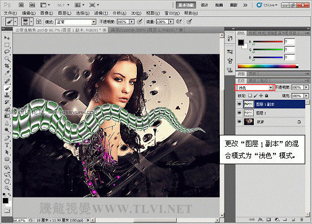
Task: Open the 滤镜(T) menu
Action: (x=101, y=13)
